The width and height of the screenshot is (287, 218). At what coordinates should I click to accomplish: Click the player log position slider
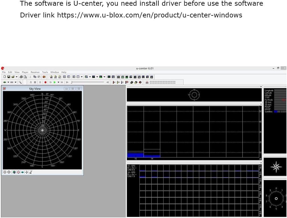88,82
